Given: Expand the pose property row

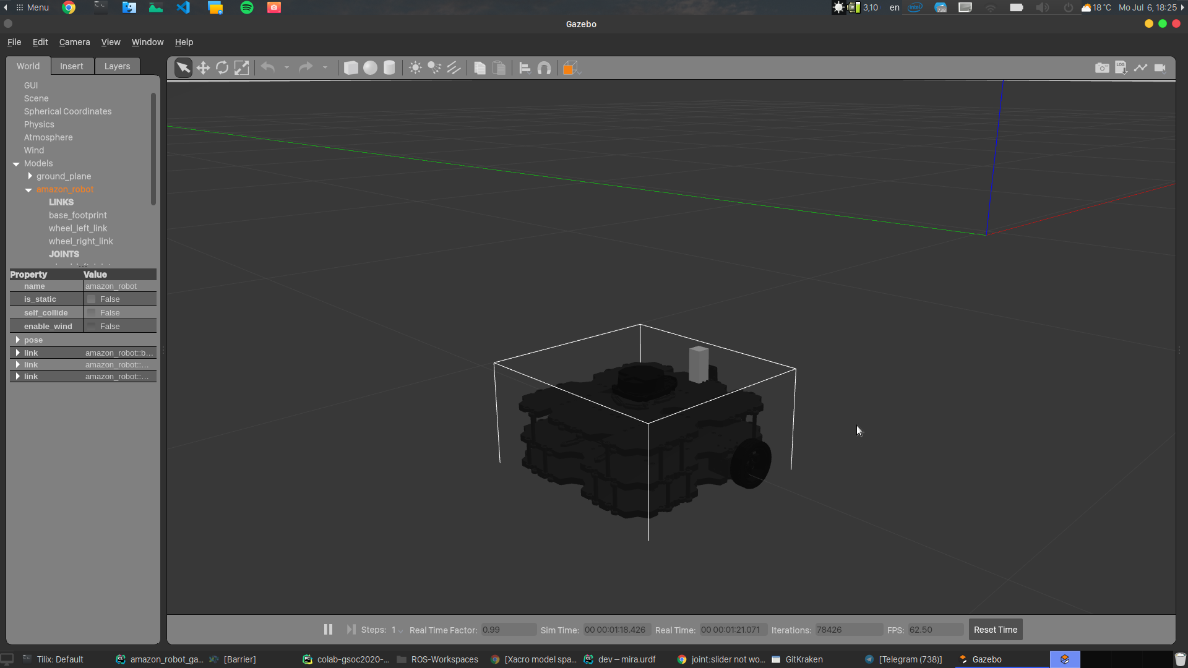Looking at the screenshot, I should pos(18,340).
